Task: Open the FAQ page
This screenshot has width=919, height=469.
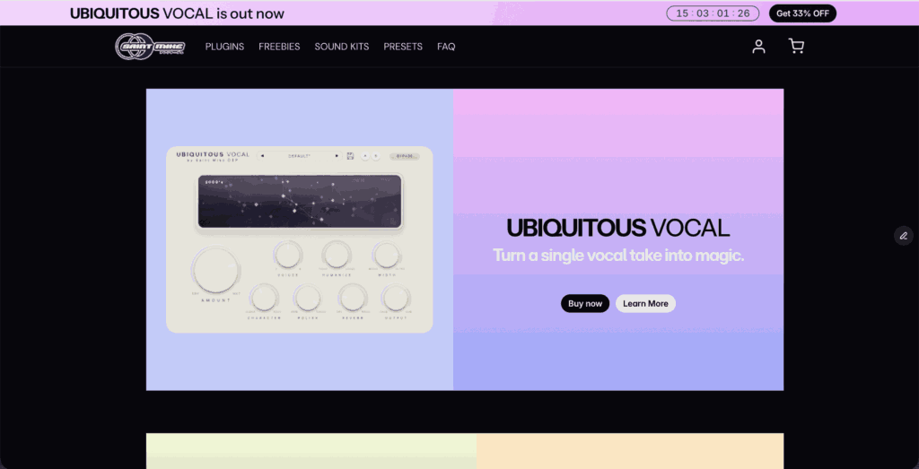Action: (446, 47)
